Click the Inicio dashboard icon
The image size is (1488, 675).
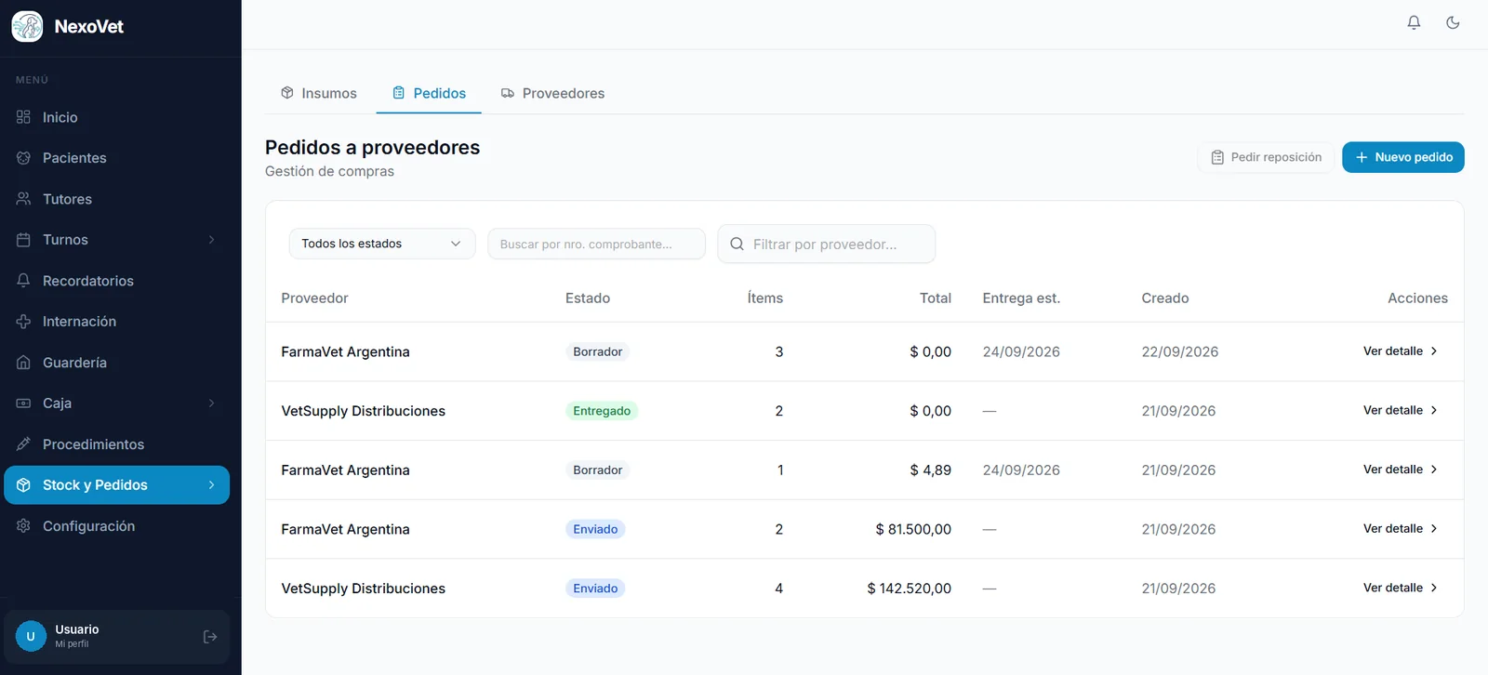click(x=23, y=117)
